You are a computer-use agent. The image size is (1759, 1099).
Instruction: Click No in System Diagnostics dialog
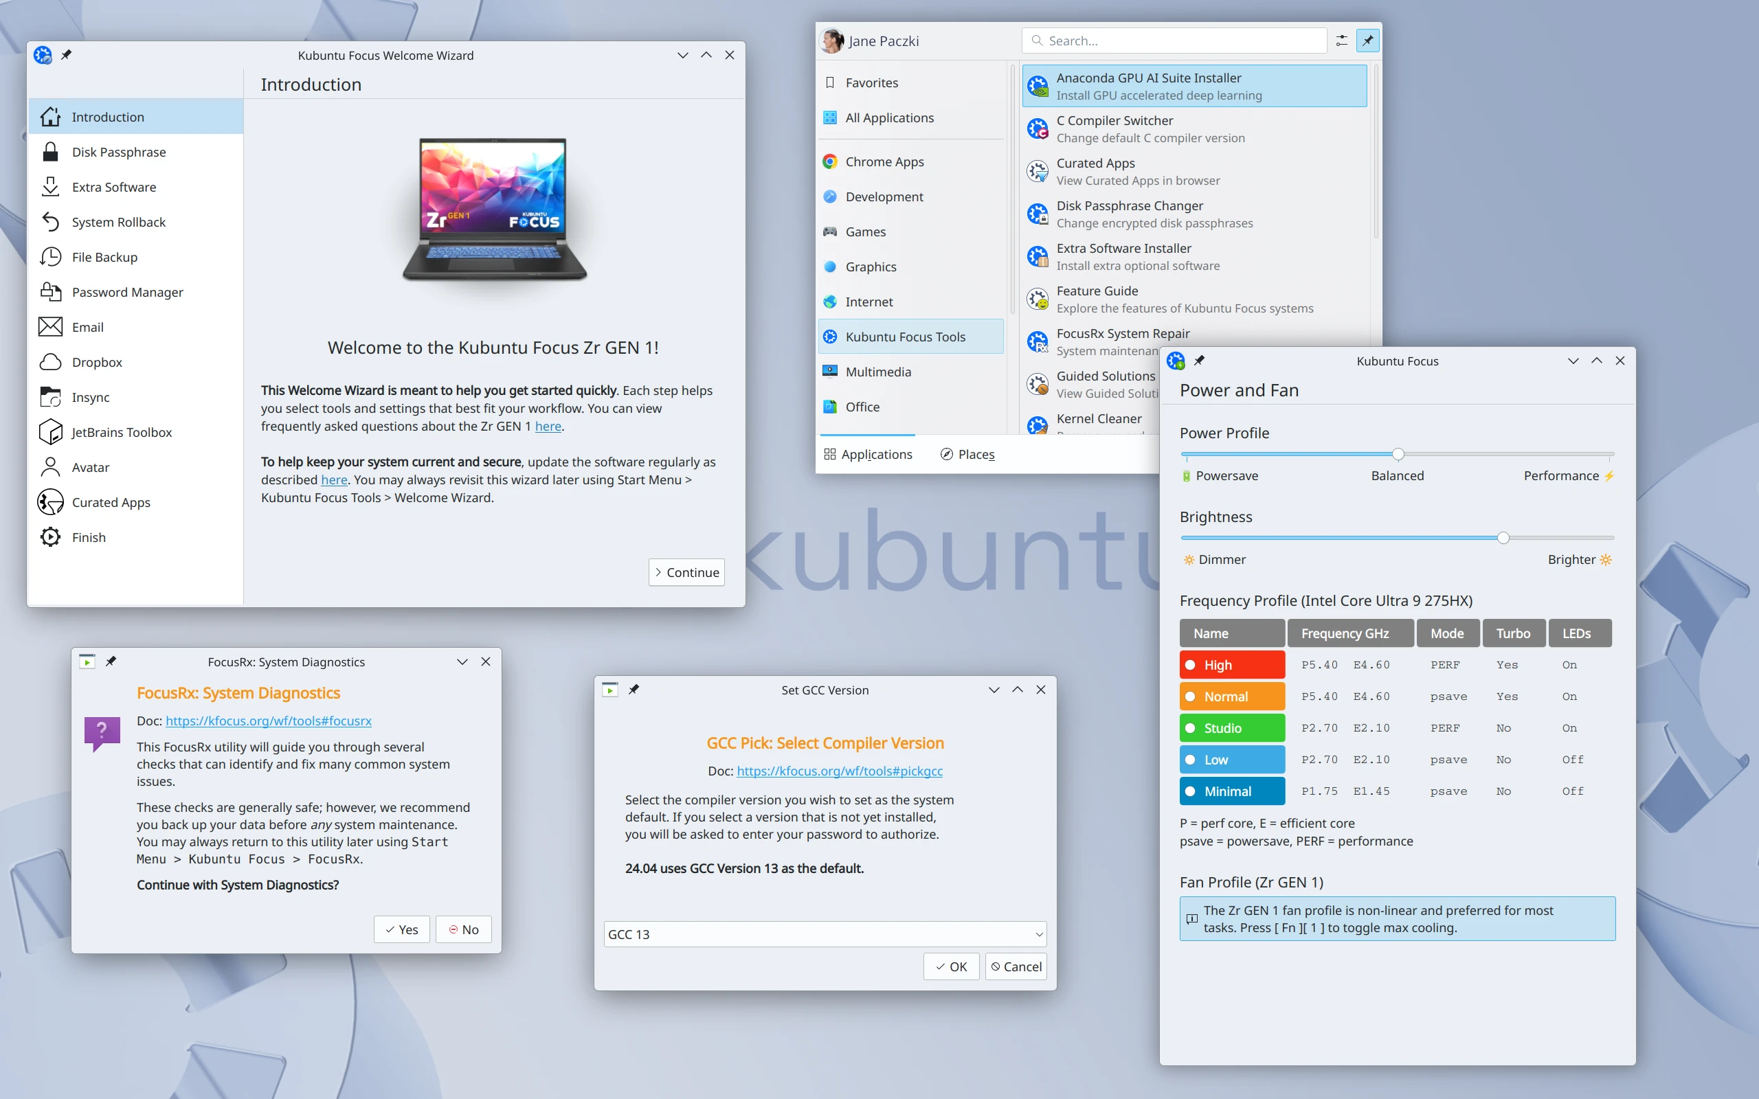tap(463, 929)
